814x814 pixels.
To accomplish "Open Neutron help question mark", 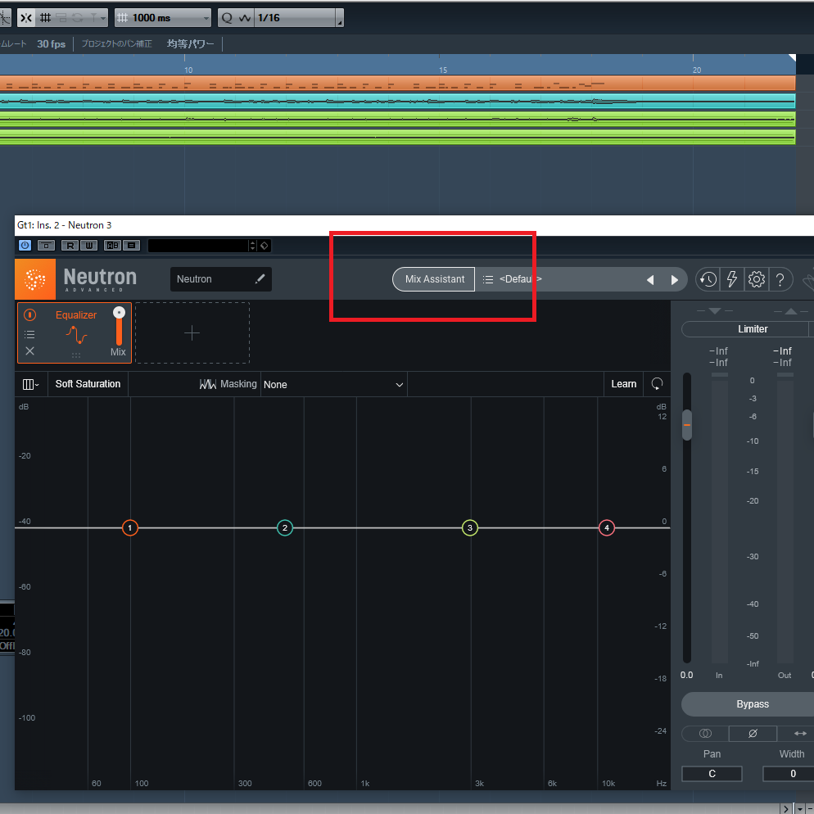I will (x=780, y=279).
